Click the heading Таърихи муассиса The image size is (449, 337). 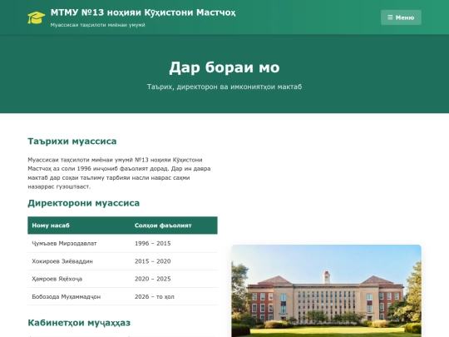pos(72,141)
